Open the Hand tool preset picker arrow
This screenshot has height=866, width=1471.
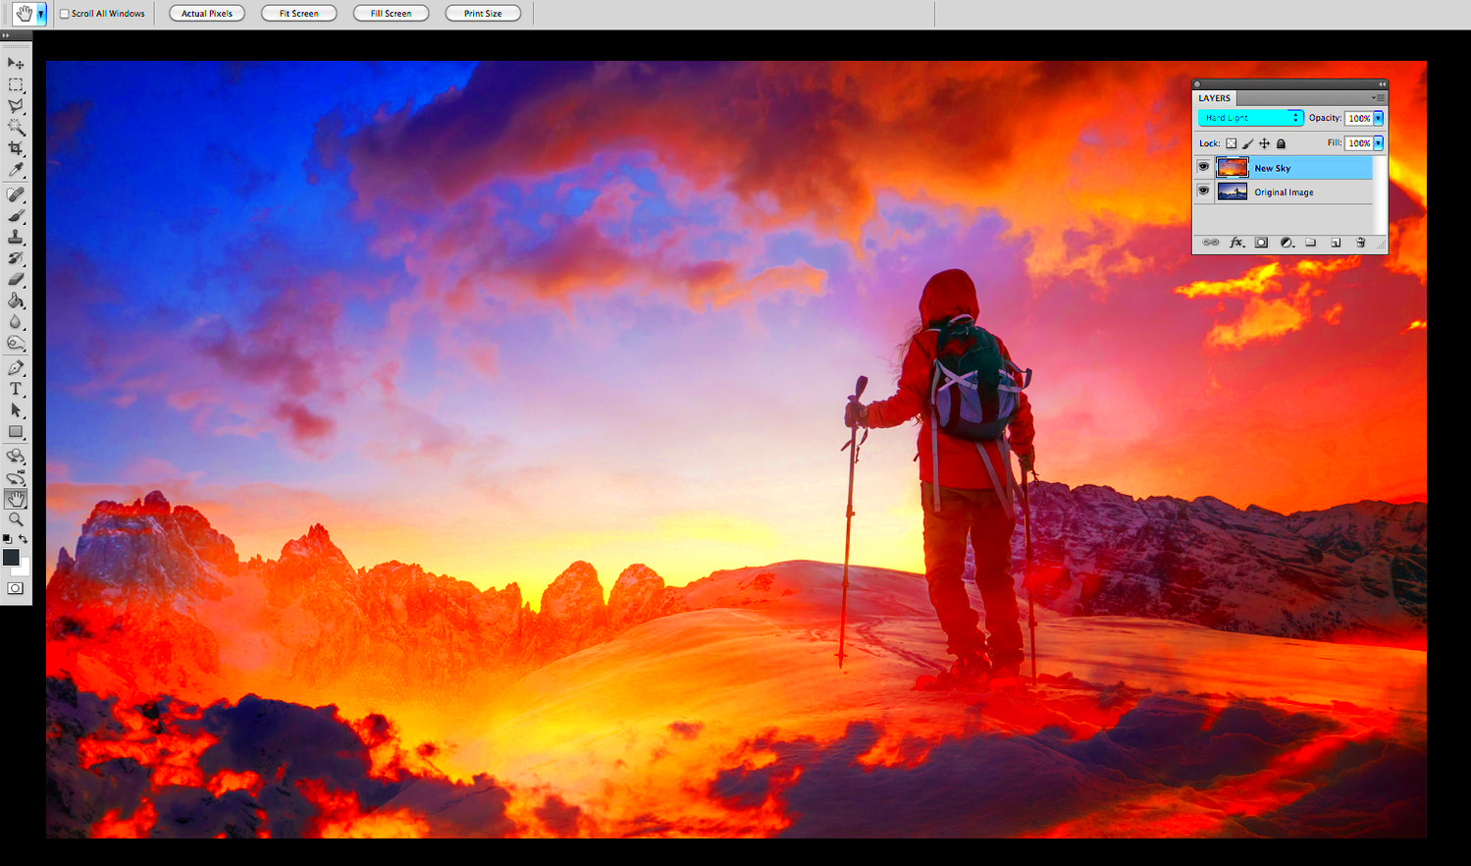[41, 14]
